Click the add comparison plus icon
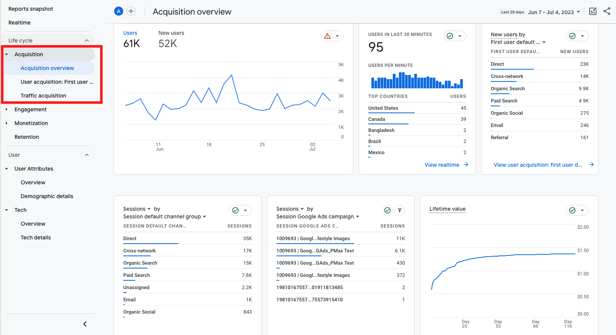 (131, 11)
